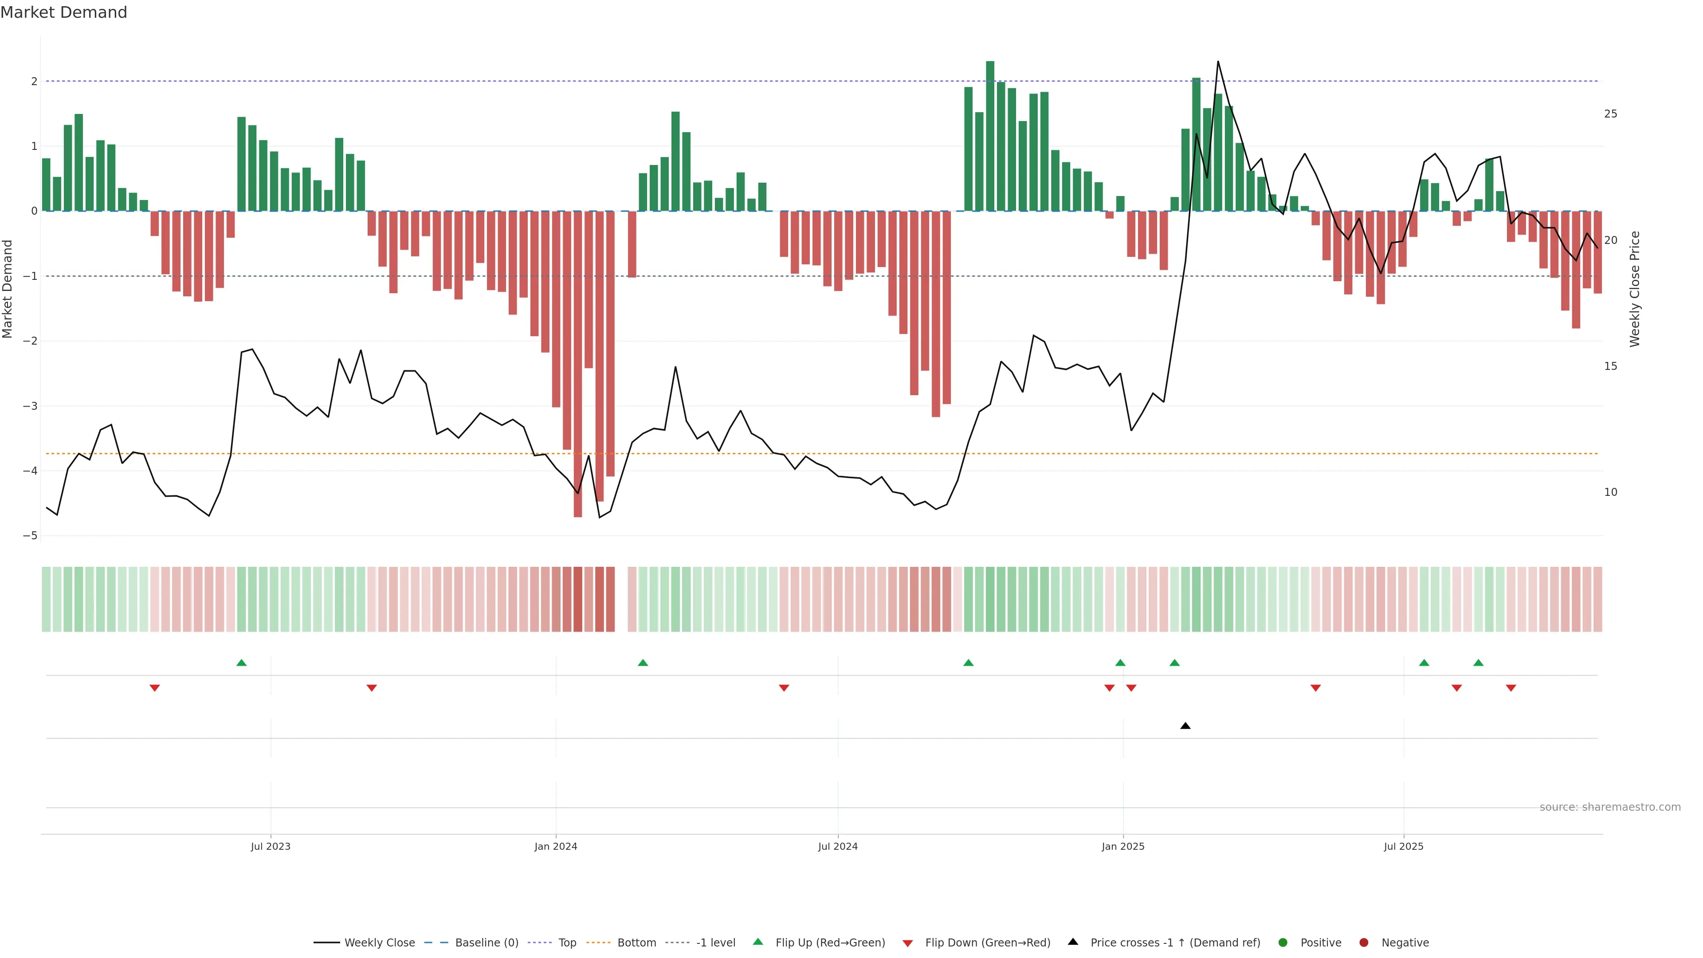Click Price crosses -1 legend triangle icon
This screenshot has height=958, width=1703.
pos(1073,942)
